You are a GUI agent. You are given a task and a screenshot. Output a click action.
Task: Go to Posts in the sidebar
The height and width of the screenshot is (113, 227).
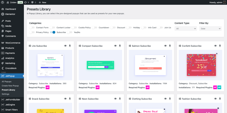click(12, 21)
